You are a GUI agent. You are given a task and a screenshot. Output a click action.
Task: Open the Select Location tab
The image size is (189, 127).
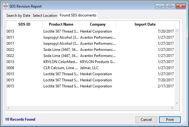coord(45,16)
